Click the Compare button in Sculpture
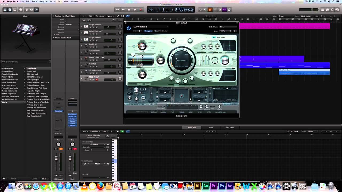Viewport: 342px width, 192px height. pyautogui.click(x=148, y=31)
